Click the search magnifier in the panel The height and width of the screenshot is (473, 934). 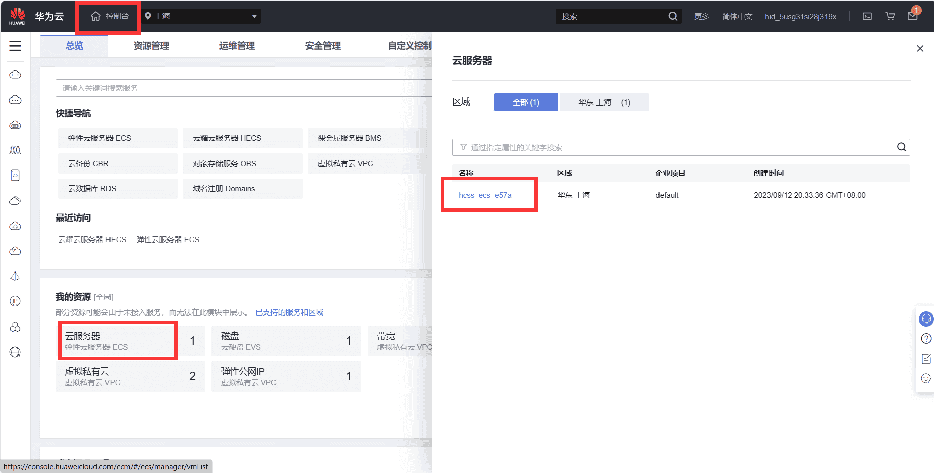coord(901,147)
